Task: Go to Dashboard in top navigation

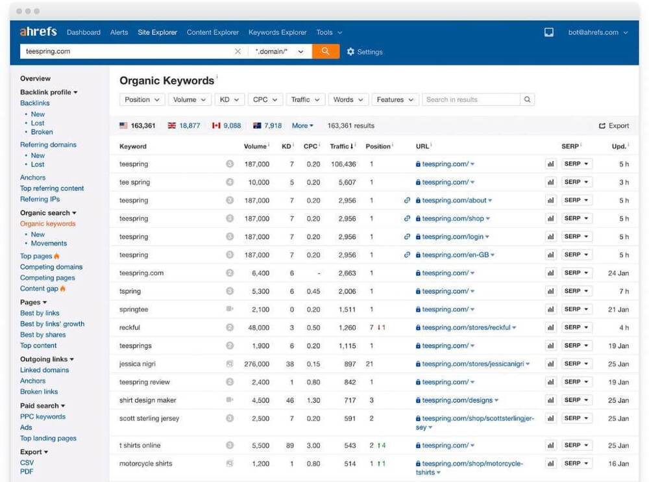Action: pos(84,32)
